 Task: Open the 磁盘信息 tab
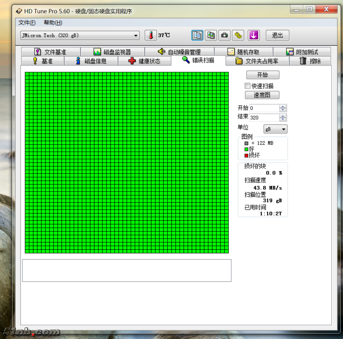[91, 61]
